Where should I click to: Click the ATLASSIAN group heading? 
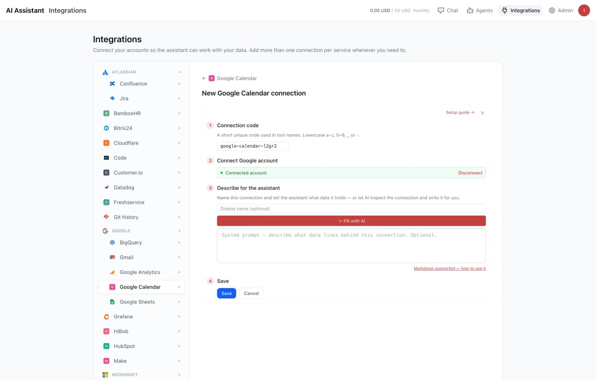click(124, 72)
